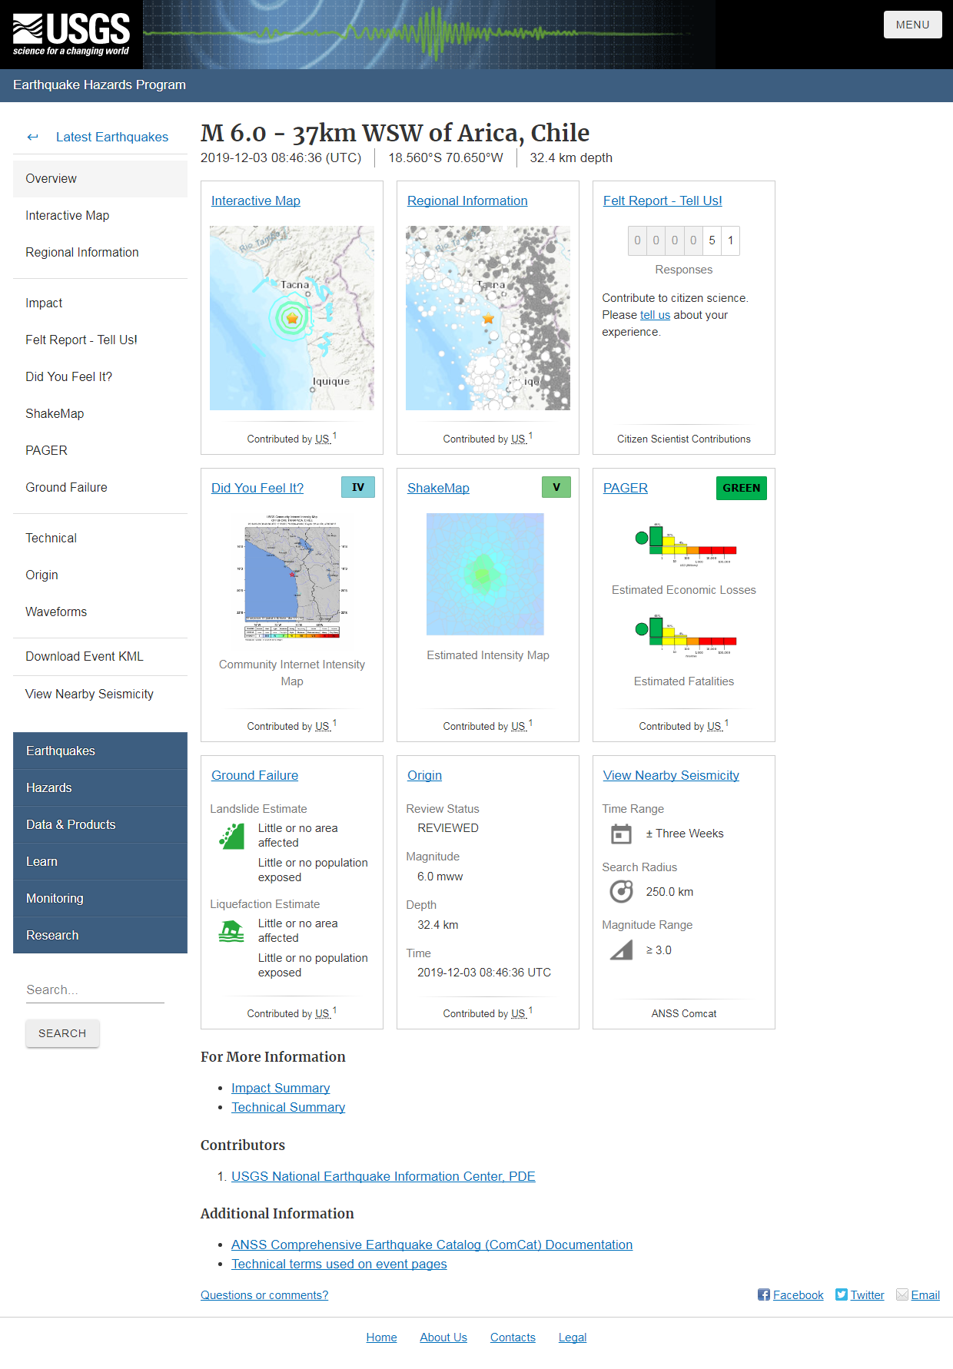Open the Monitoring section
Image resolution: width=953 pixels, height=1369 pixels.
(100, 898)
